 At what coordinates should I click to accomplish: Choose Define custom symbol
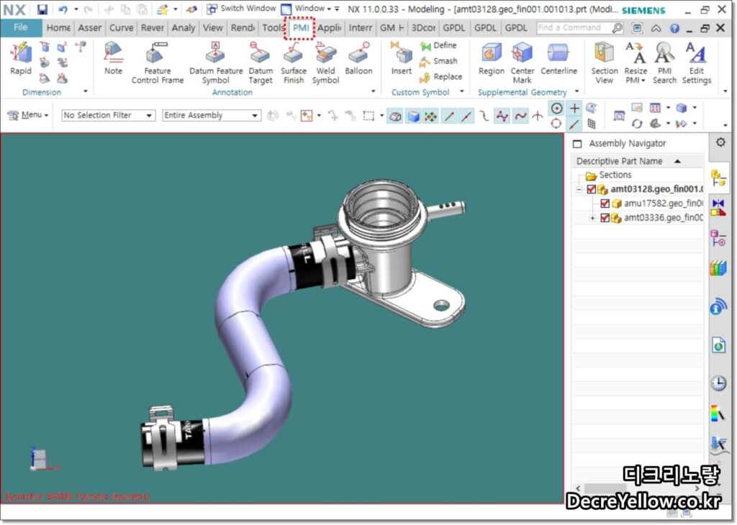coord(438,45)
